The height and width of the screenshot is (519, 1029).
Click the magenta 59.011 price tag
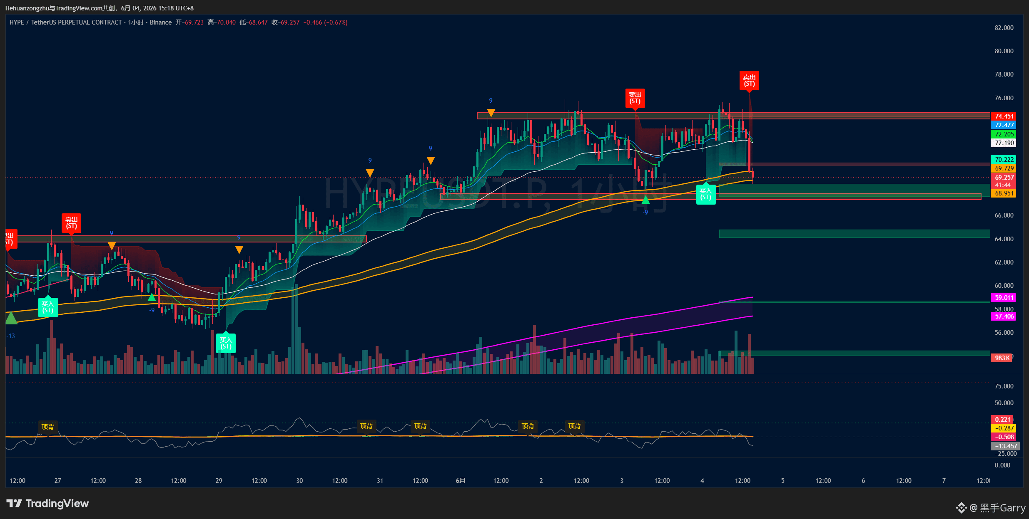coord(1003,298)
